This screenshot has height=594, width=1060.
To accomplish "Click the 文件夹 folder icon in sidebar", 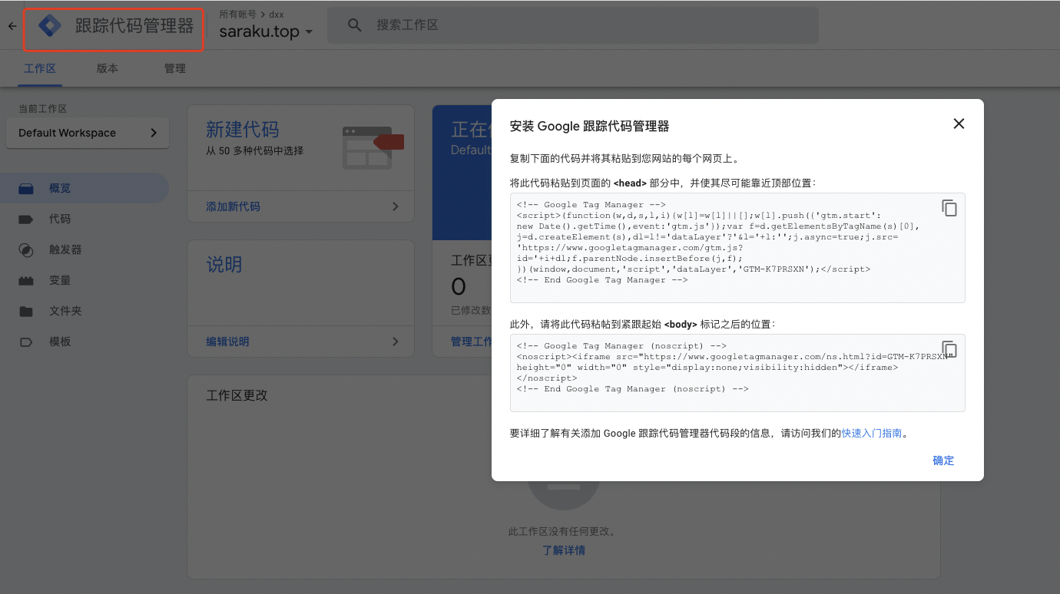I will [x=26, y=311].
